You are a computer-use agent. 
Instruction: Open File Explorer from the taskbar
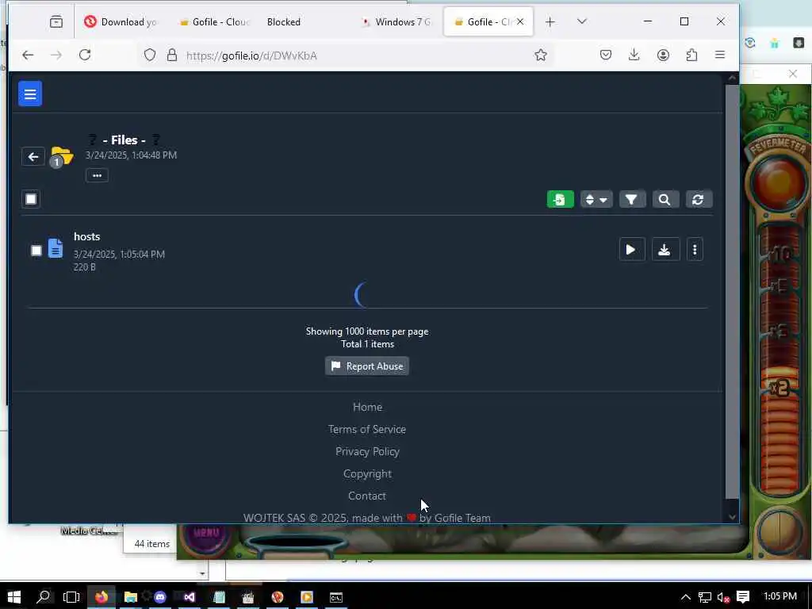pyautogui.click(x=131, y=597)
